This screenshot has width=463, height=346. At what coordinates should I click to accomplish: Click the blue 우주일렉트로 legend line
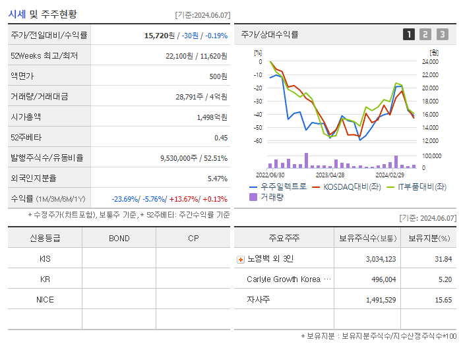[x=253, y=187]
